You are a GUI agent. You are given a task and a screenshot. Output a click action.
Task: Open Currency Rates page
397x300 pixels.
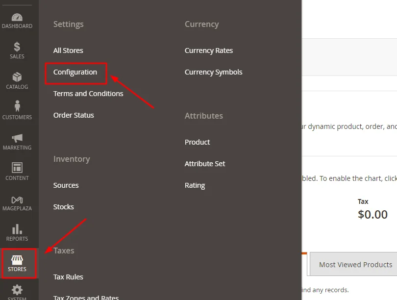[209, 50]
